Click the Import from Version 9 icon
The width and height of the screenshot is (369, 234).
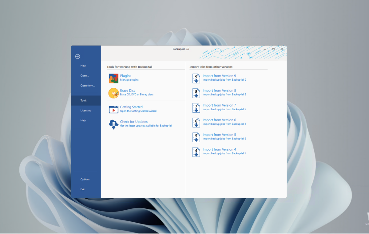(196, 78)
